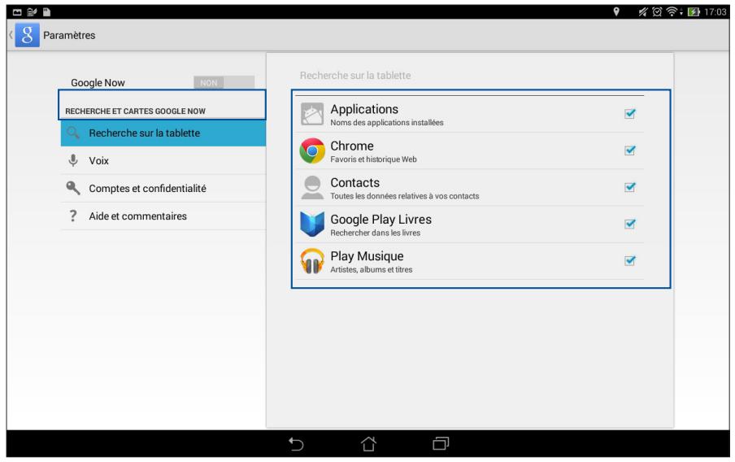Uncheck the Google Play Livres checkbox

pyautogui.click(x=629, y=224)
